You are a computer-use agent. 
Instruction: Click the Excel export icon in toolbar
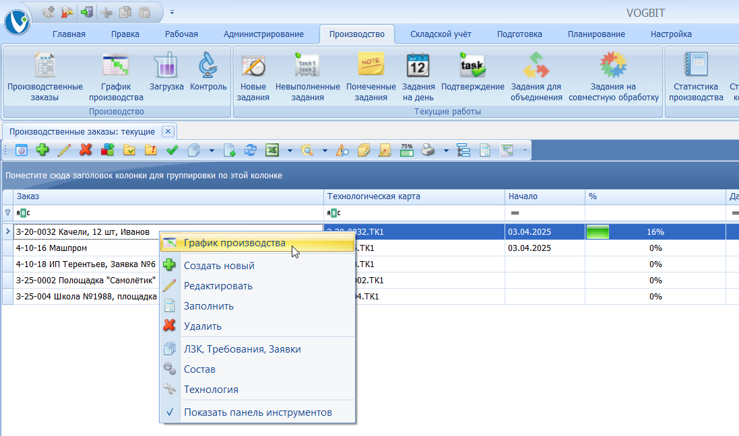pyautogui.click(x=271, y=151)
